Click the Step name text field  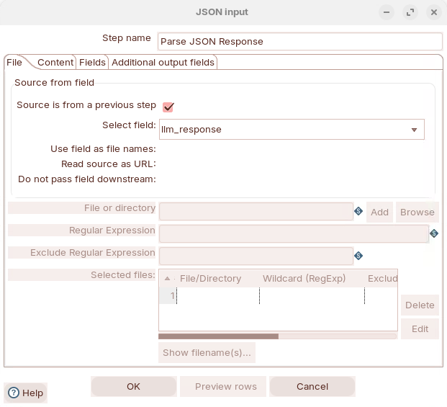click(x=300, y=42)
